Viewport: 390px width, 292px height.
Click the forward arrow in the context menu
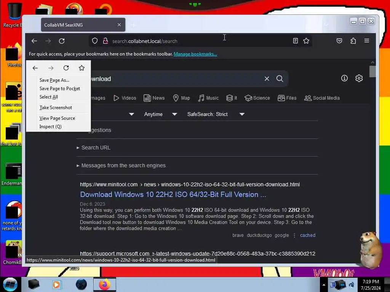51,68
